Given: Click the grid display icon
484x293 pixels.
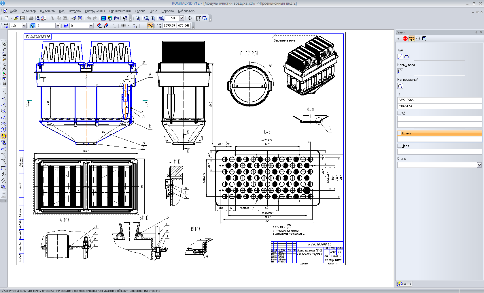Looking at the screenshot, I should coord(123,26).
